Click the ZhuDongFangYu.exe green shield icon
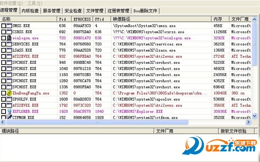This screenshot has width=260, height=162. [x=9, y=93]
